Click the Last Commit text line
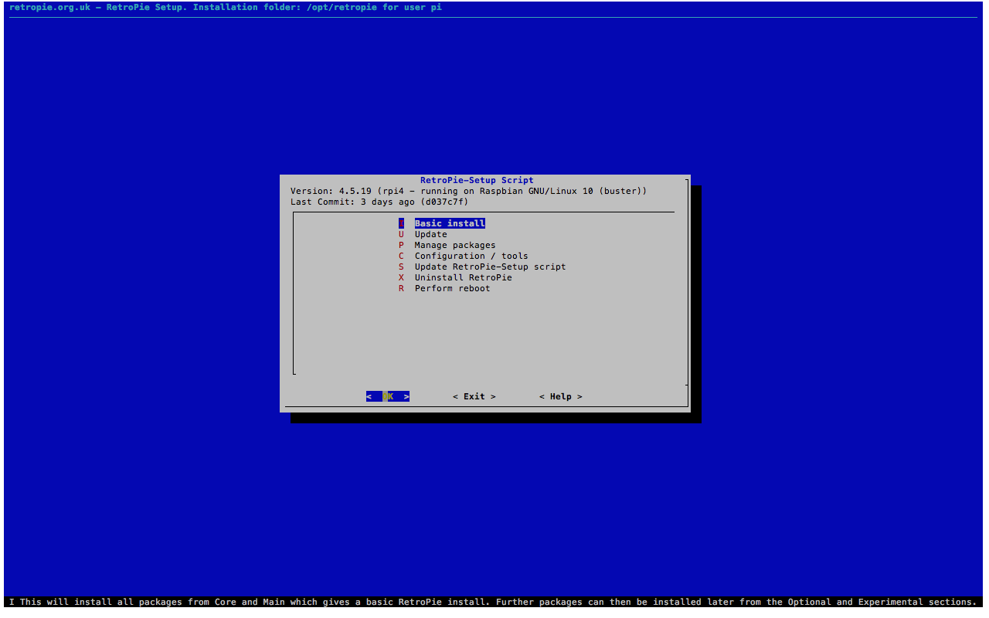Image resolution: width=989 pixels, height=618 pixels. (x=379, y=202)
